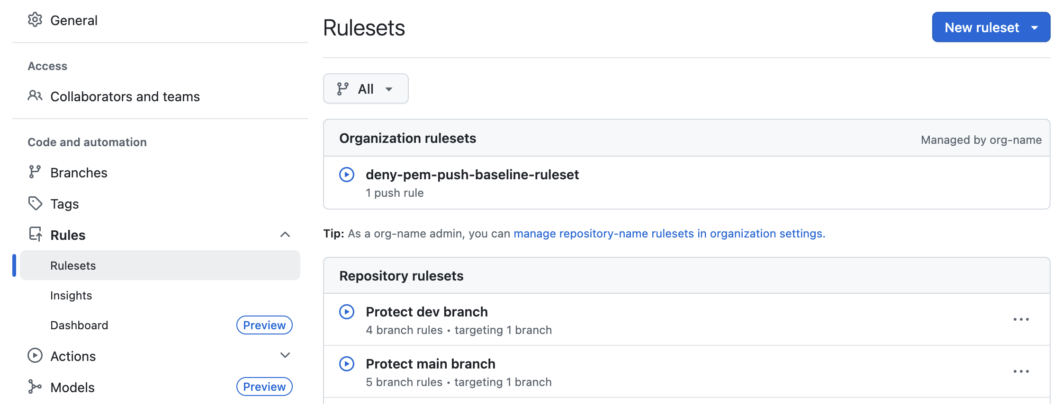The width and height of the screenshot is (1062, 404).
Task: Open three-dot menu for Protect dev branch
Action: (1021, 319)
